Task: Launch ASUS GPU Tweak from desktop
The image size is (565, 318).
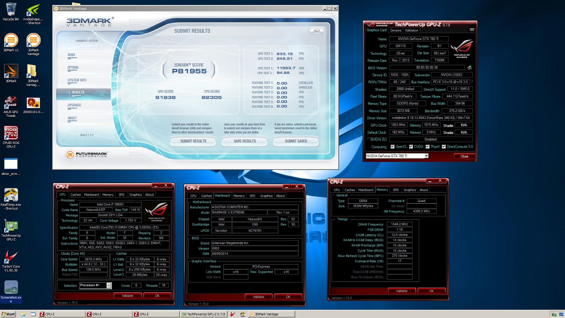Action: pos(11,106)
